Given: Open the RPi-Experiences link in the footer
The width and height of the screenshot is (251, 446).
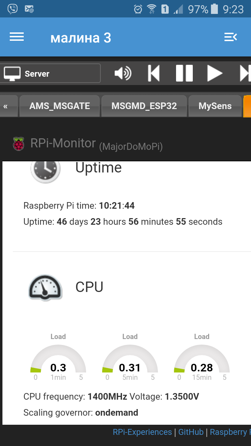Looking at the screenshot, I should (142, 432).
